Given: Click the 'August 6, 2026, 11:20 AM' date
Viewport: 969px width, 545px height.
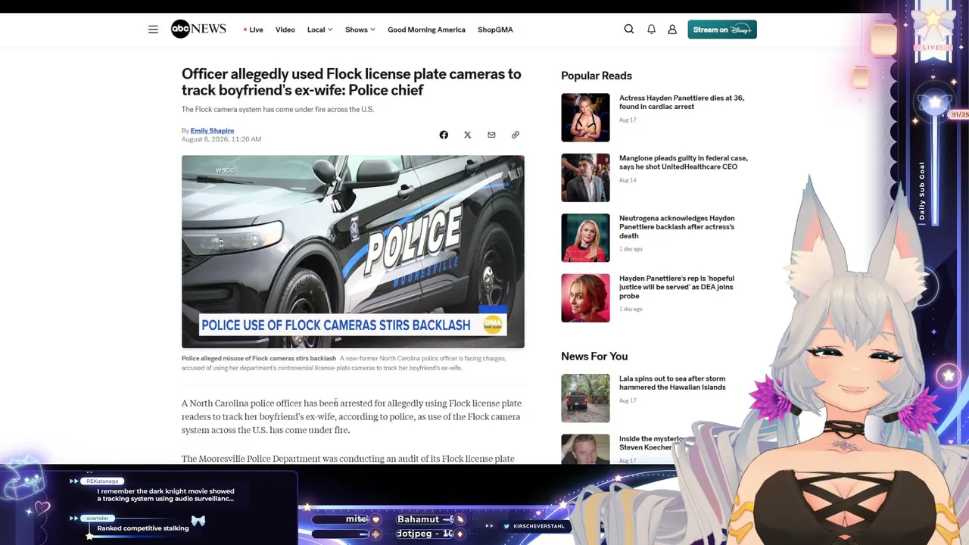Looking at the screenshot, I should coord(221,139).
